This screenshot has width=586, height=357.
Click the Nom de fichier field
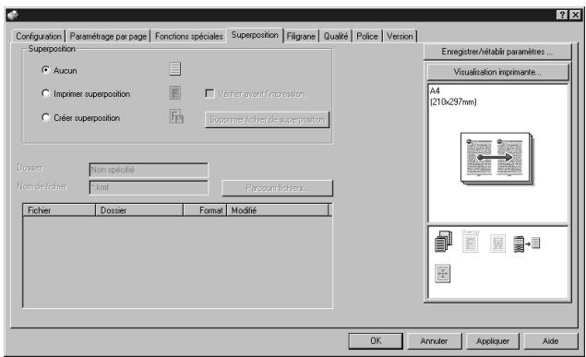click(x=149, y=187)
